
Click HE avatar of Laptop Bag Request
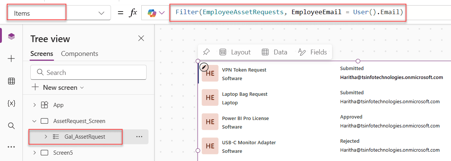pos(210,98)
